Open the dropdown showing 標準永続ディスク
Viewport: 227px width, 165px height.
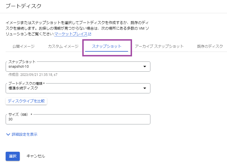78,88
